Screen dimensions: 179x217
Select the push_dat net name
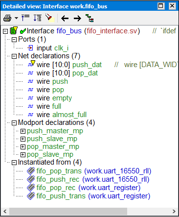87,65
